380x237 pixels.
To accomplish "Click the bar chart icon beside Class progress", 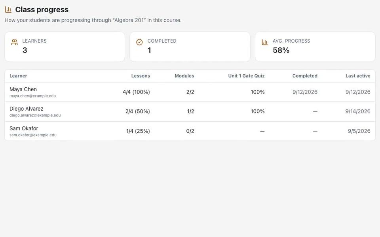I will point(8,9).
